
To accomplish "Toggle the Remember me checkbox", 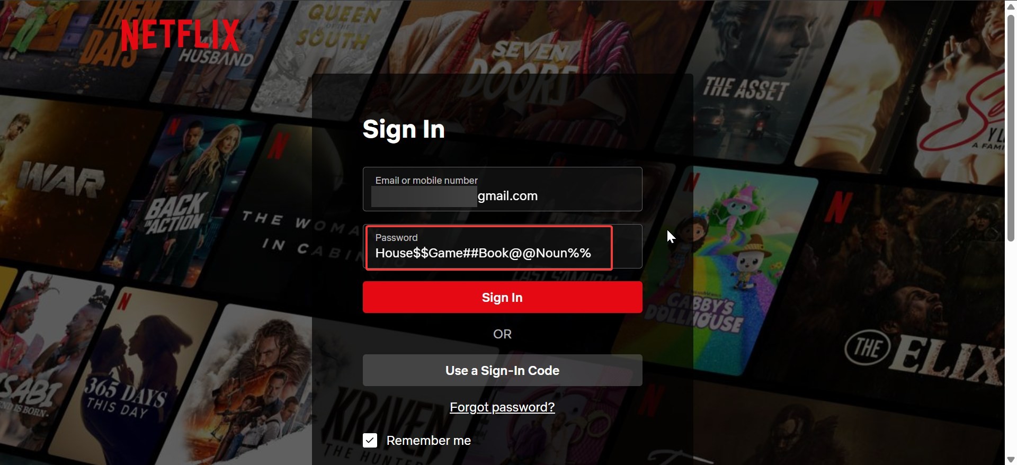I will [x=370, y=440].
